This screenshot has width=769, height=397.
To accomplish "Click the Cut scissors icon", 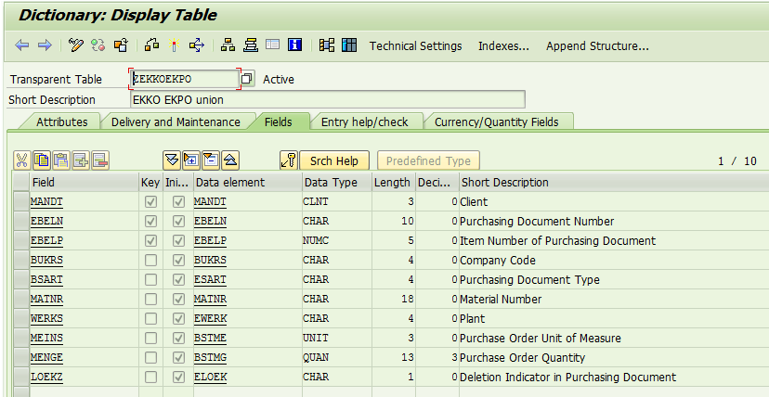I will [21, 160].
